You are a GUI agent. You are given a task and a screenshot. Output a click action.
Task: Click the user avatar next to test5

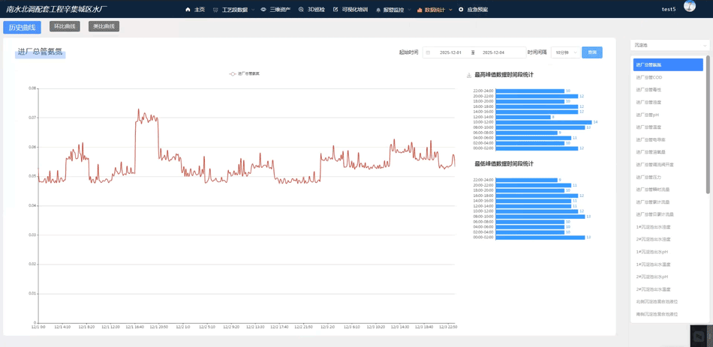pyautogui.click(x=690, y=7)
